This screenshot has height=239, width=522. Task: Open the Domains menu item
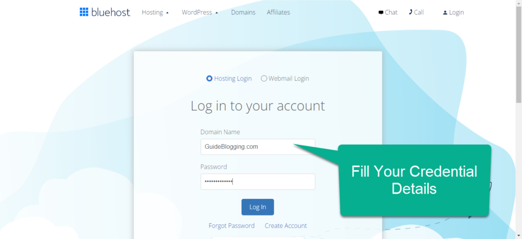[x=243, y=12]
